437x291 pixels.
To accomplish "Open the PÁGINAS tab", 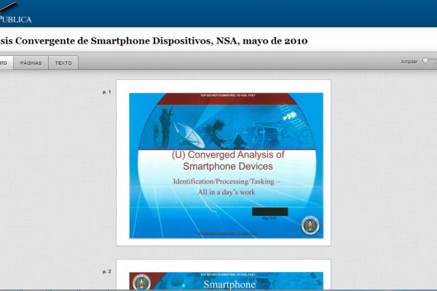I will pos(31,63).
